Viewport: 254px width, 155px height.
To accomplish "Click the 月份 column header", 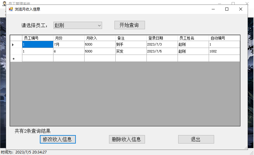I will 69,38.
